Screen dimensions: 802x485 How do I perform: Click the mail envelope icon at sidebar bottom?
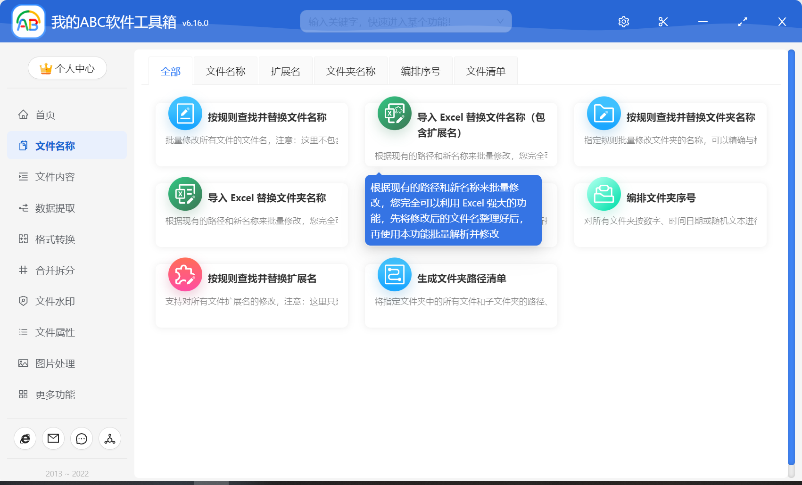tap(53, 438)
